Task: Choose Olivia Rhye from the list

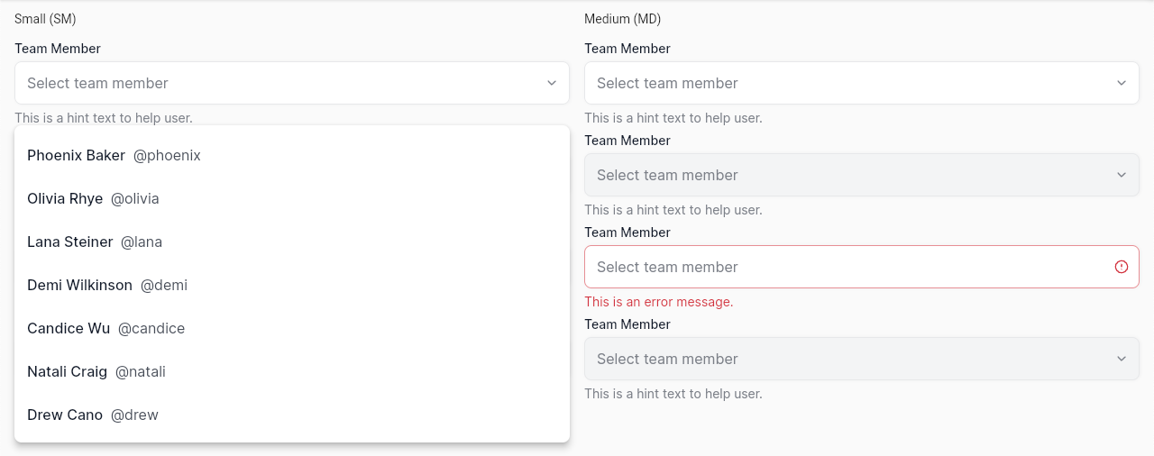Action: click(x=292, y=198)
